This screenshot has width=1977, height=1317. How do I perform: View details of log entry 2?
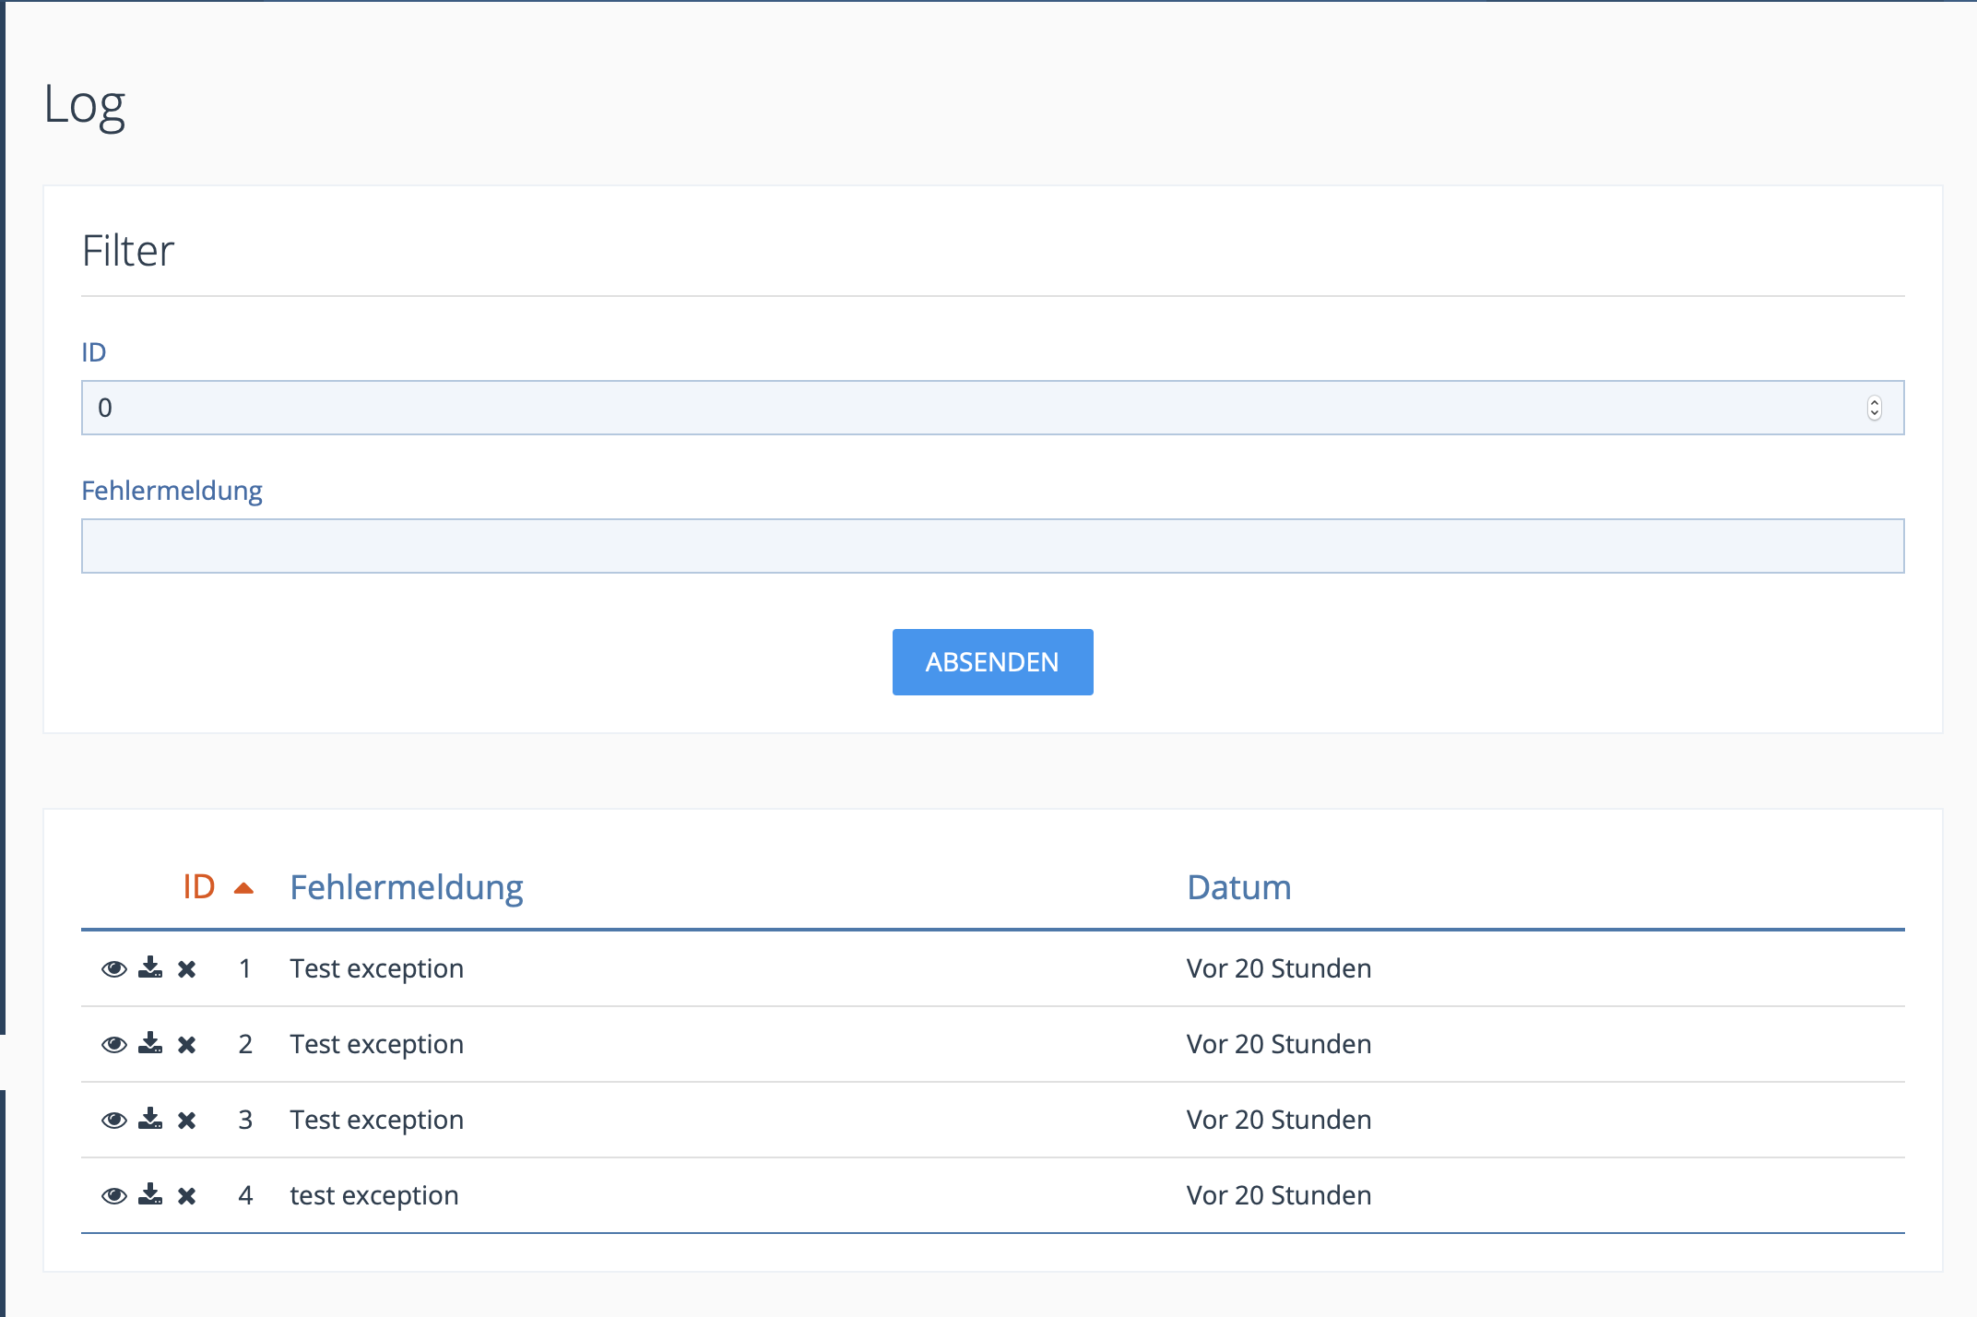click(114, 1044)
